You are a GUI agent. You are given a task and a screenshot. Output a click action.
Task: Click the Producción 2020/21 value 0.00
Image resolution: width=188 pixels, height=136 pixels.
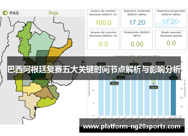click(x=137, y=44)
